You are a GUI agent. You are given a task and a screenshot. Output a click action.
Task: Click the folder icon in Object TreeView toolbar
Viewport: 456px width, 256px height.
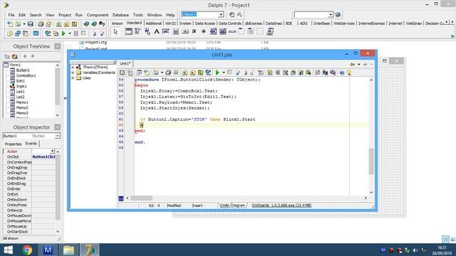point(7,56)
